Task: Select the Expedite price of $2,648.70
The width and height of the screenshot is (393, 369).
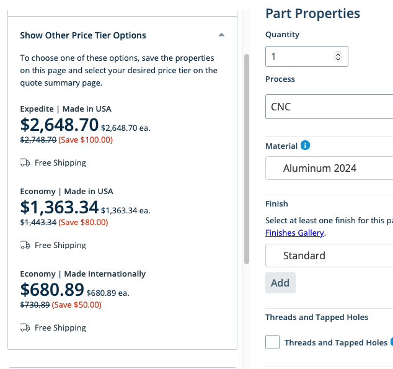Action: [59, 125]
